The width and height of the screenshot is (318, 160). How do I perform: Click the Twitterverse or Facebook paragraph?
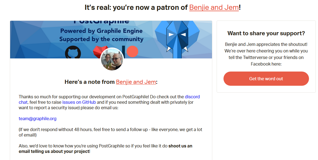click(x=266, y=54)
